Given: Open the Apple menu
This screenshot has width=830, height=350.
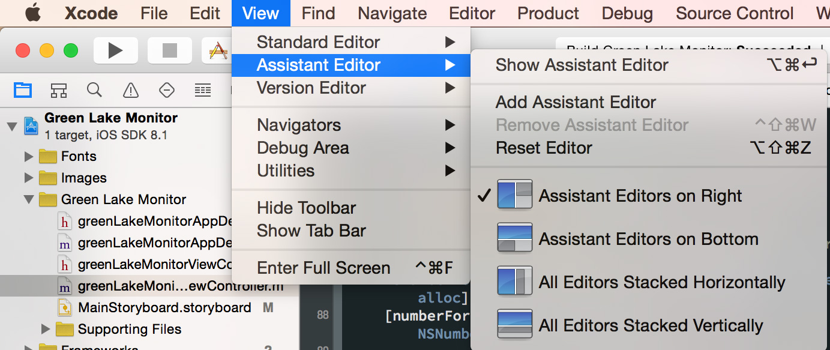Looking at the screenshot, I should point(32,13).
